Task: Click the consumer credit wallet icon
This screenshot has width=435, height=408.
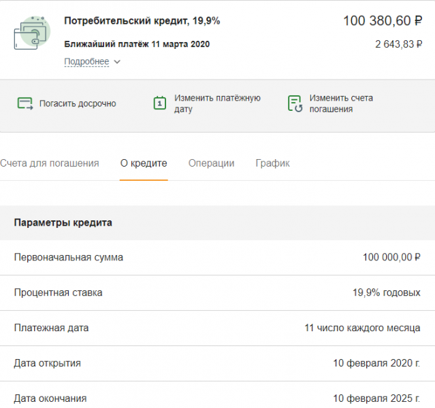Action: pos(32,33)
